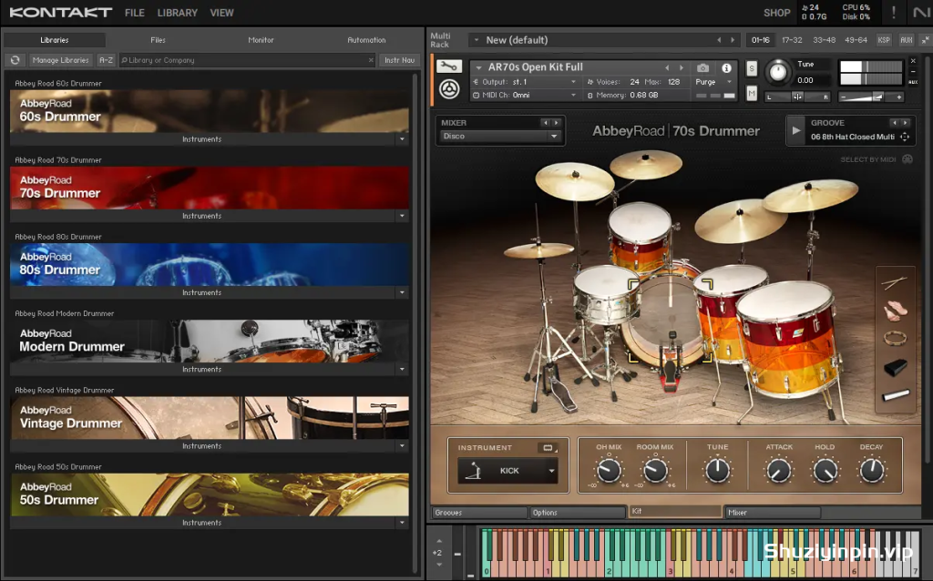Expand 60s Drummer Instruments dropdown arrow

coord(402,139)
